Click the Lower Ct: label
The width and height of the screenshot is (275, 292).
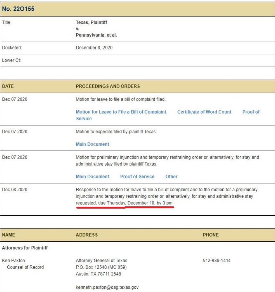coord(11,60)
